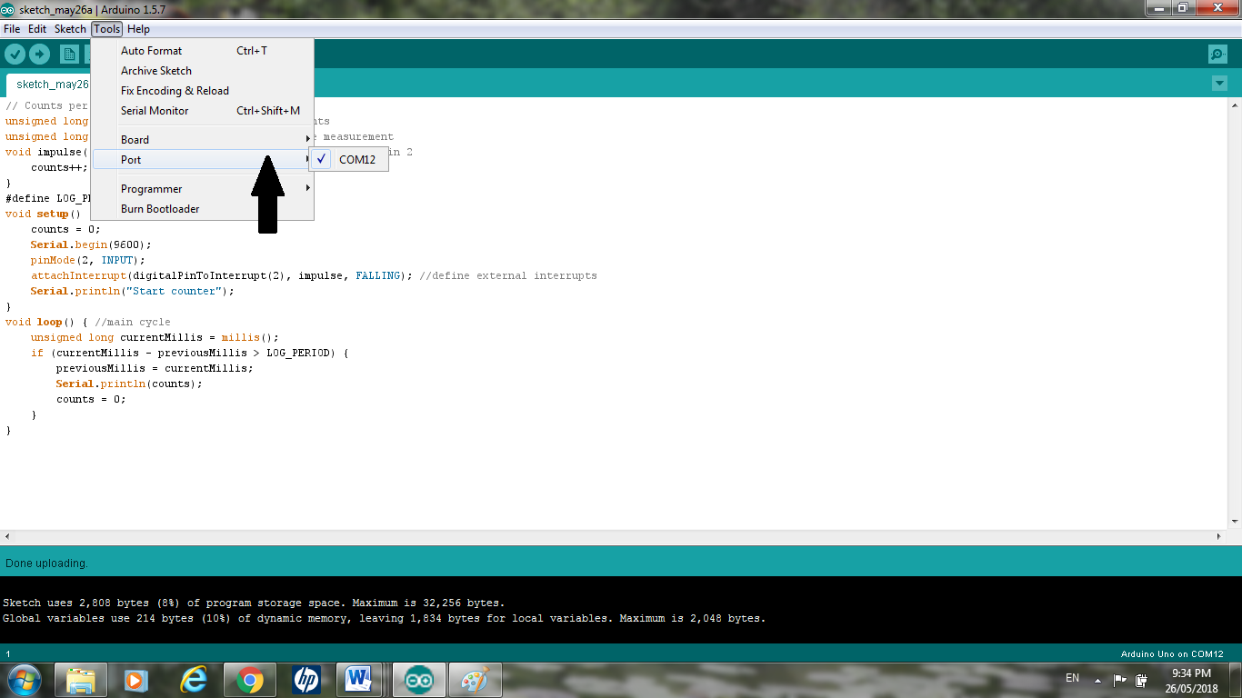Click the power plug tray icon
This screenshot has height=698, width=1242.
point(1142,680)
